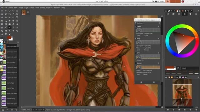
Task: Select the Free Select lasso tool
Action: click(x=9, y=11)
